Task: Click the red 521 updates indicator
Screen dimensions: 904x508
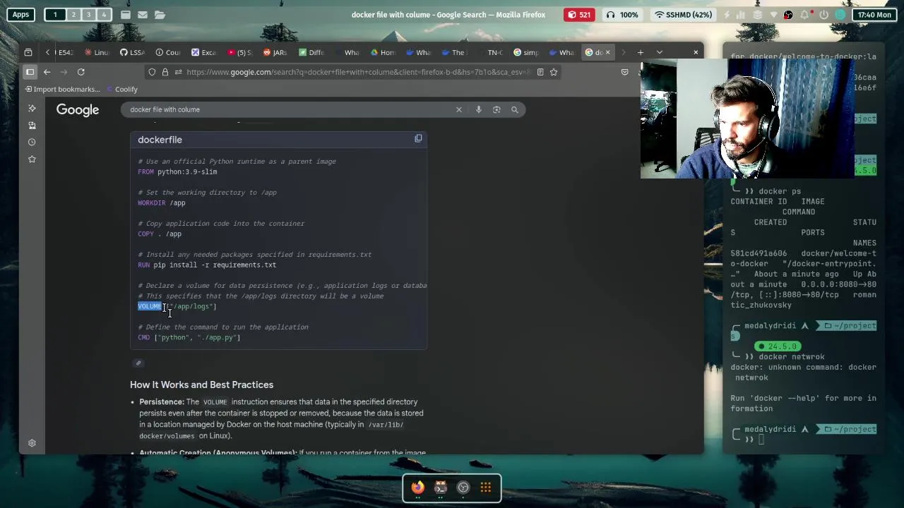Action: click(x=578, y=15)
